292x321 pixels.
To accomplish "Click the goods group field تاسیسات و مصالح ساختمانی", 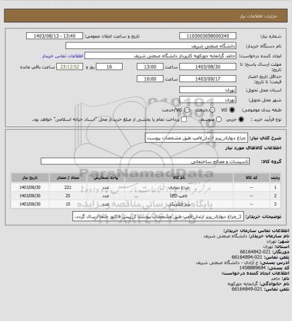I will click(145, 161).
